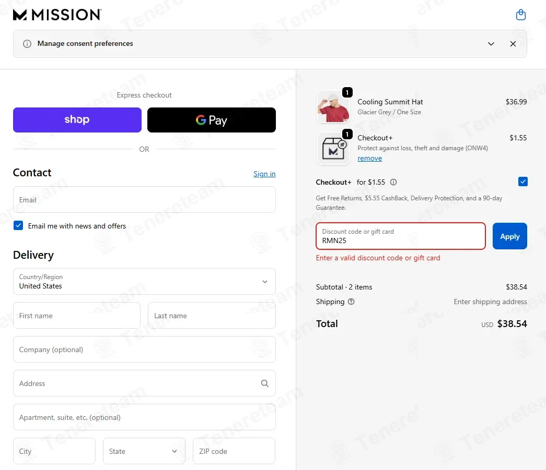Viewport: 546px width, 470px height.
Task: Click the City field
Action: [x=54, y=451]
